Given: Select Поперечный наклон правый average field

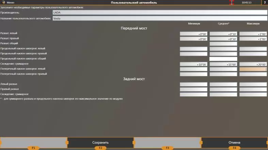Looking at the screenshot, I should click(x=223, y=74).
